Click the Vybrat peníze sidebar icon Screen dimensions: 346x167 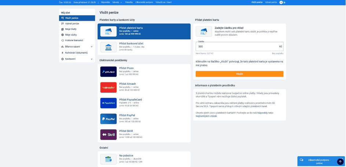62,23
